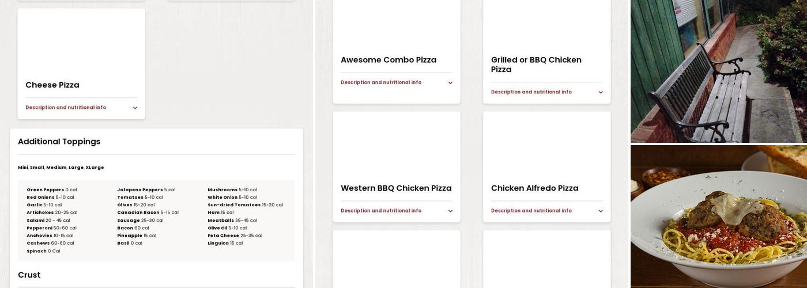Image resolution: width=807 pixels, height=288 pixels.
Task: Open the outdoor bench photo
Action: (x=718, y=71)
